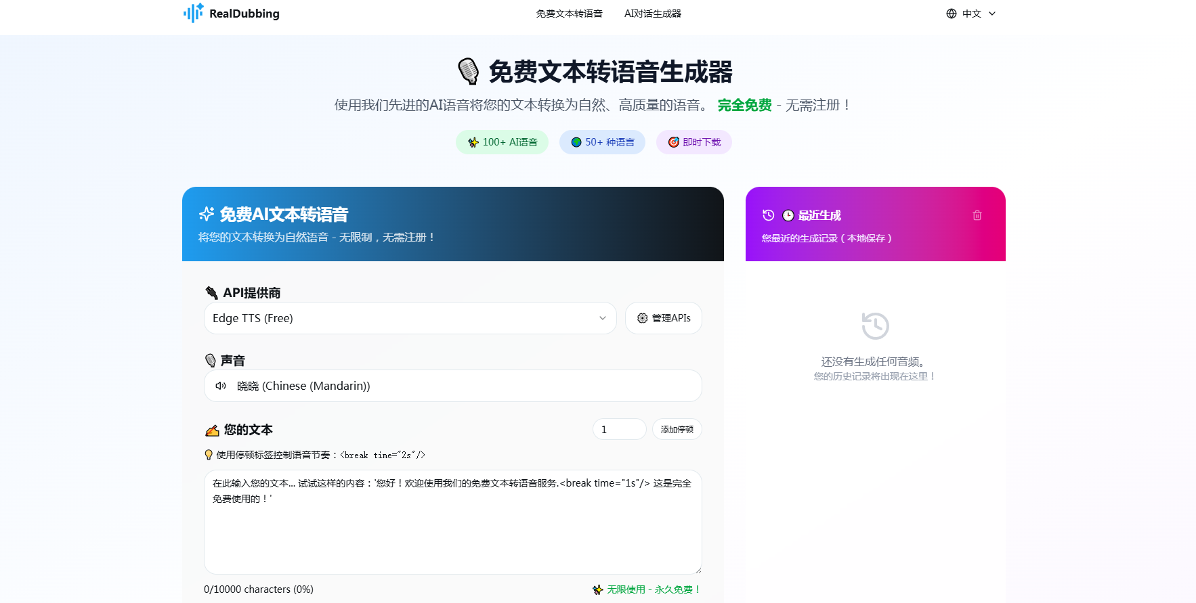
Task: Click the pause duration number field
Action: point(619,429)
